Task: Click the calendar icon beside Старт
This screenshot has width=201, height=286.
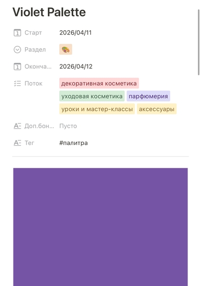Action: point(17,33)
